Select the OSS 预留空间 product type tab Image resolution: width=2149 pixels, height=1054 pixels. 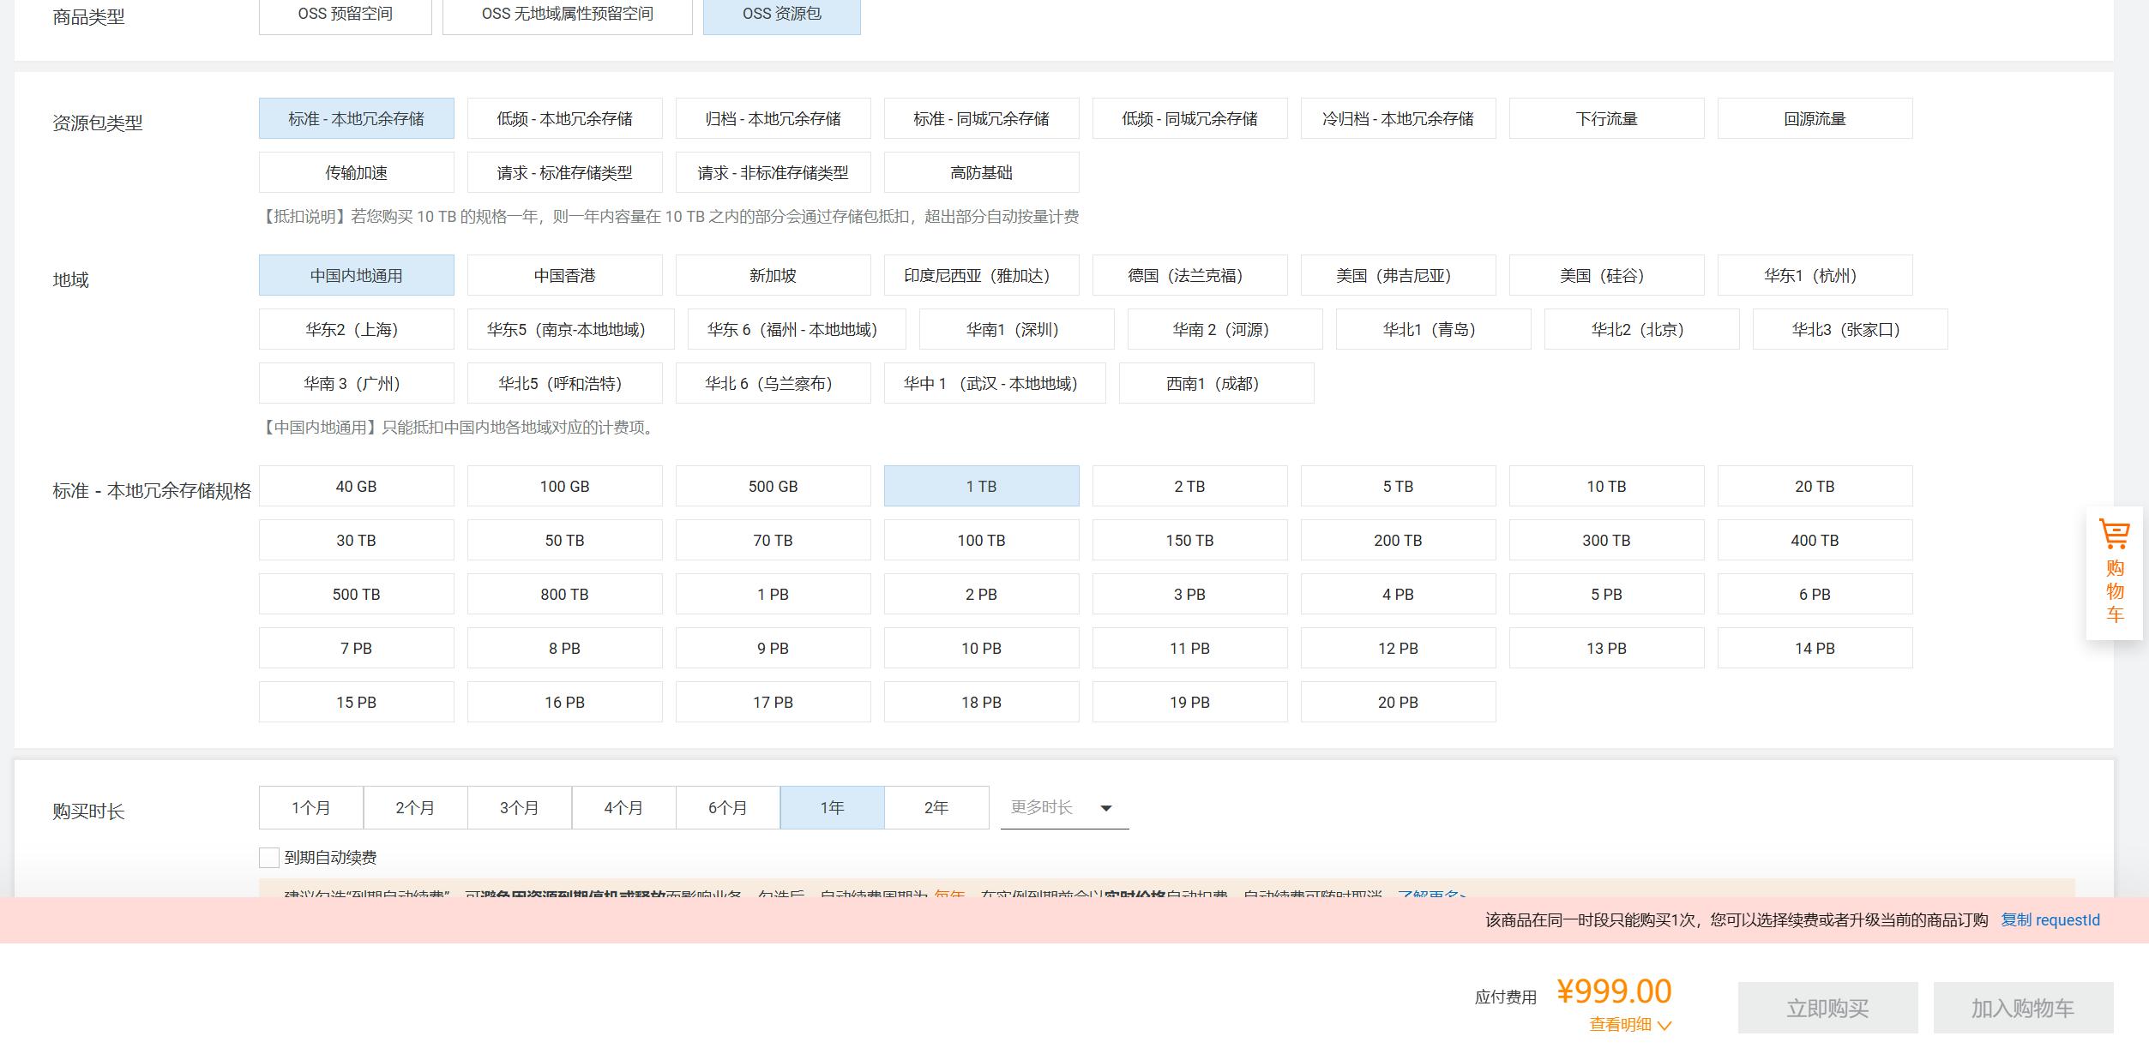345,15
